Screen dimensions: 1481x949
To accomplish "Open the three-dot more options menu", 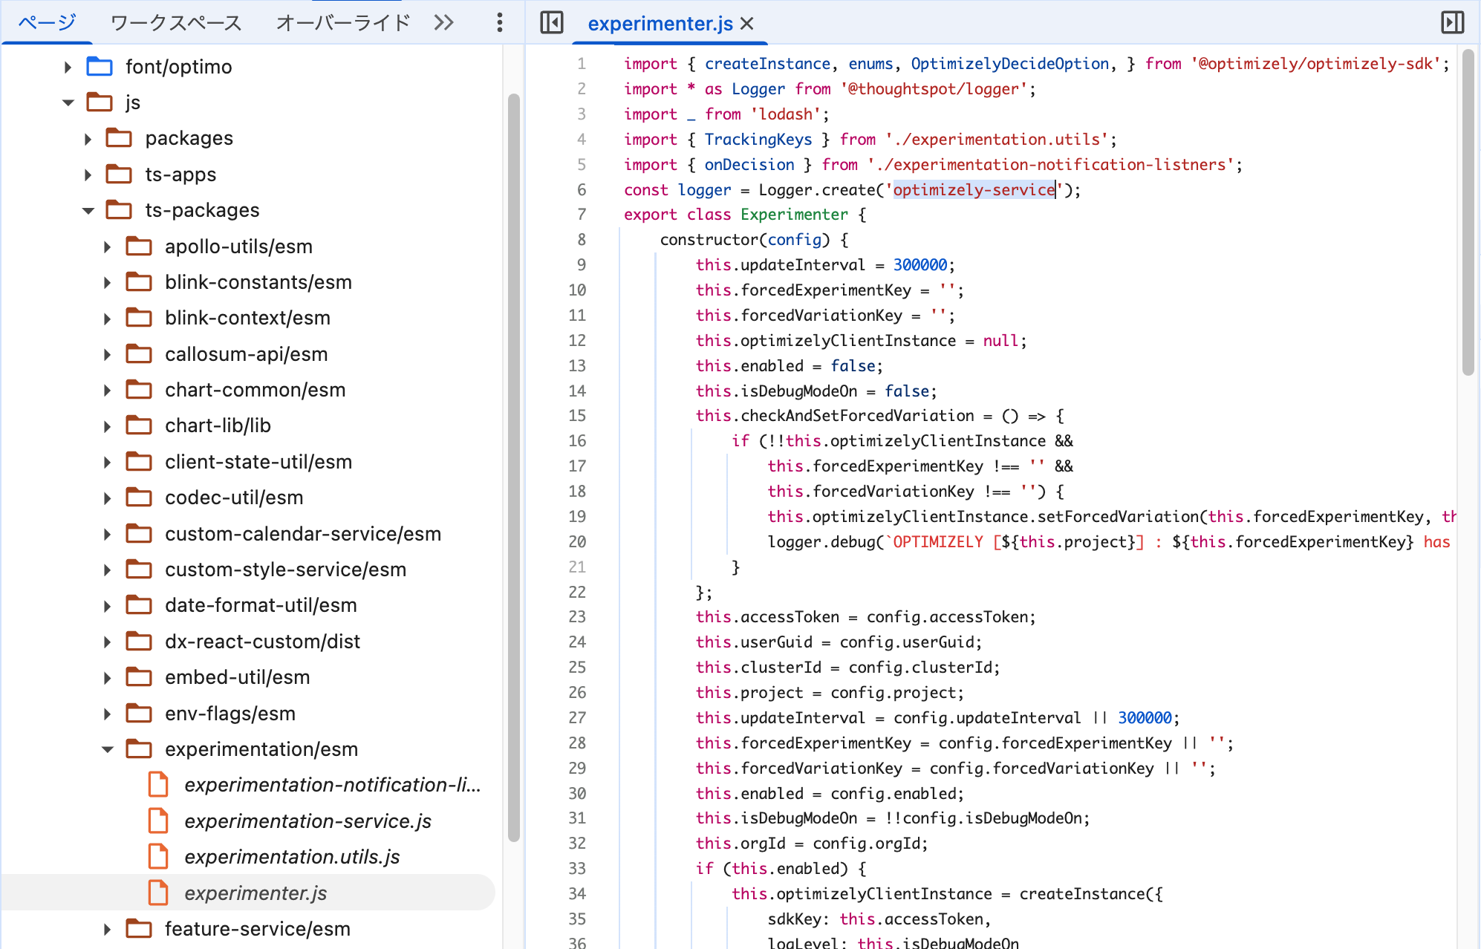I will 500,22.
